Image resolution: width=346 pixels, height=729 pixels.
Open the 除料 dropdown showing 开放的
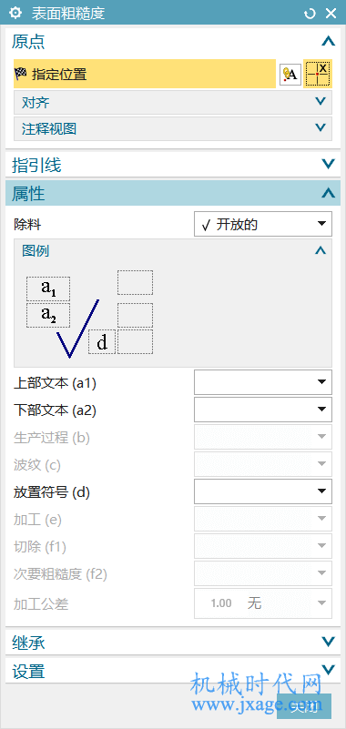click(263, 224)
